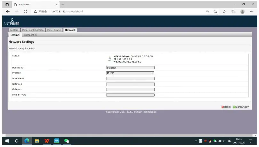
Task: Switch to the Miner Configuration tab
Action: [33, 30]
